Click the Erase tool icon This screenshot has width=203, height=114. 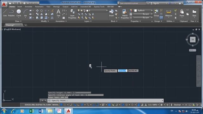click(x=52, y=10)
